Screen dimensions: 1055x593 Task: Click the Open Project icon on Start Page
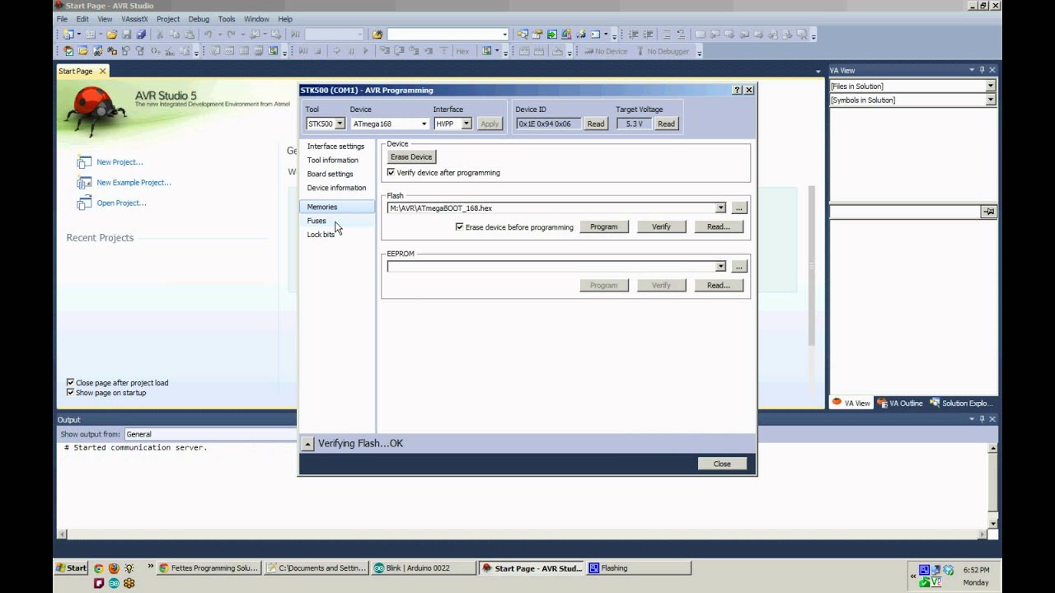point(84,203)
